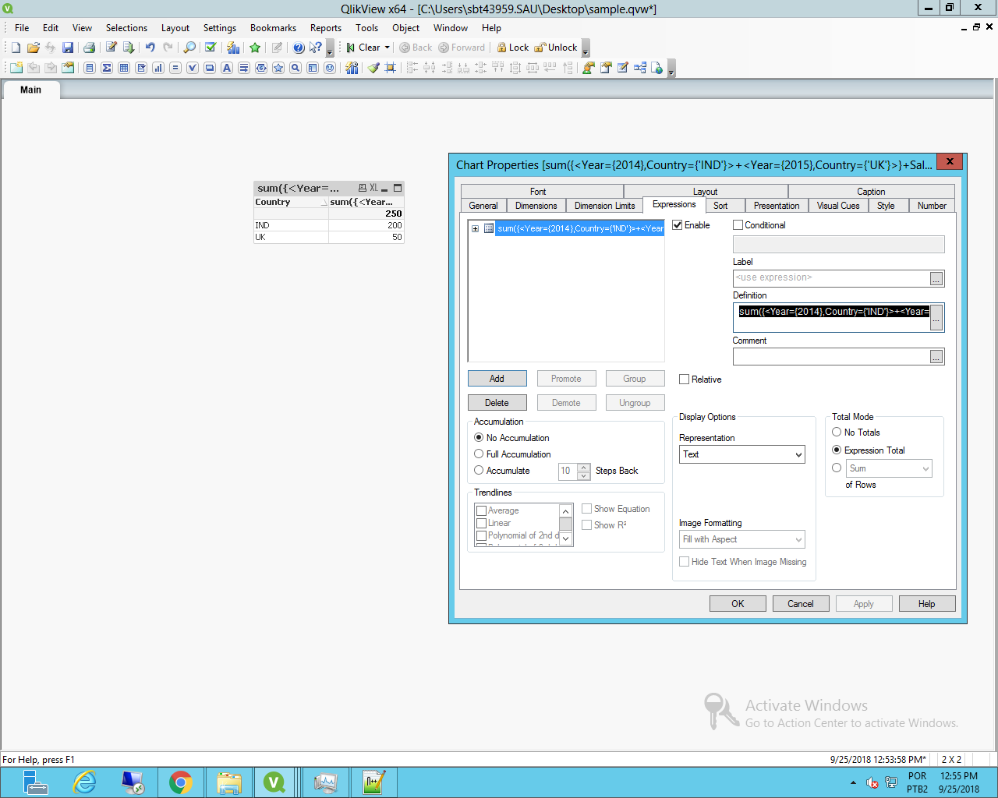Switch to the Dimensions tab

(536, 206)
